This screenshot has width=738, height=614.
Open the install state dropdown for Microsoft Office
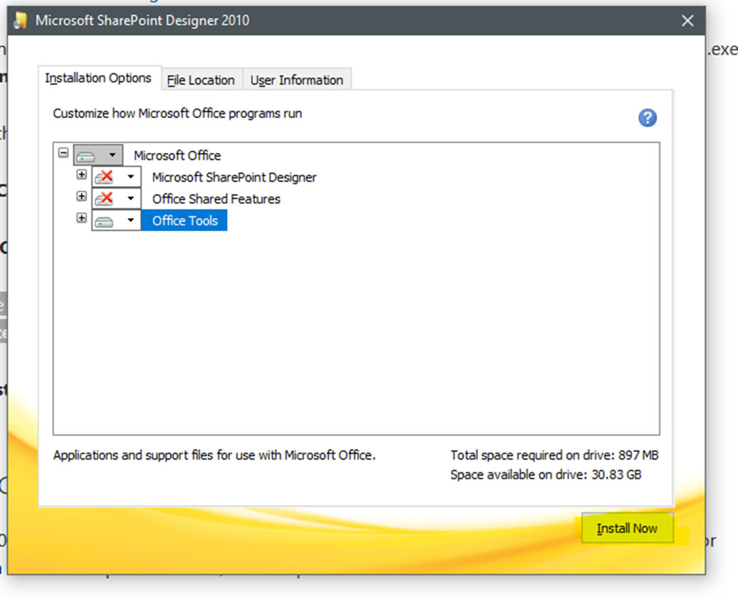point(112,154)
